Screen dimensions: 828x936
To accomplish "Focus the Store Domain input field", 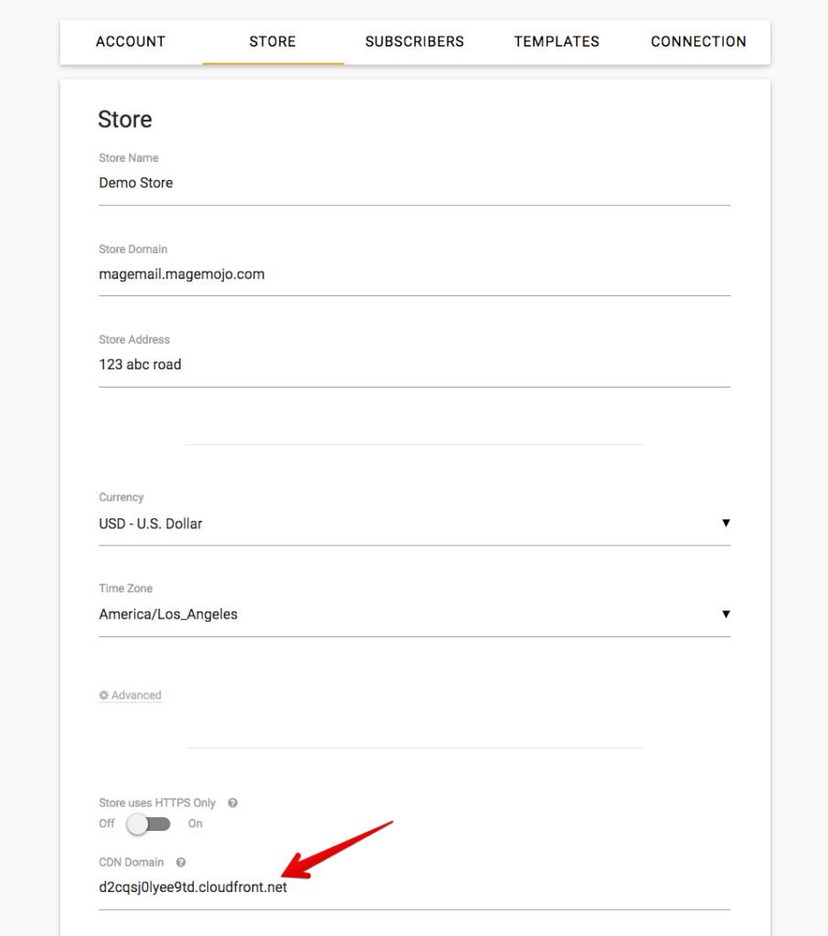I will [x=413, y=274].
